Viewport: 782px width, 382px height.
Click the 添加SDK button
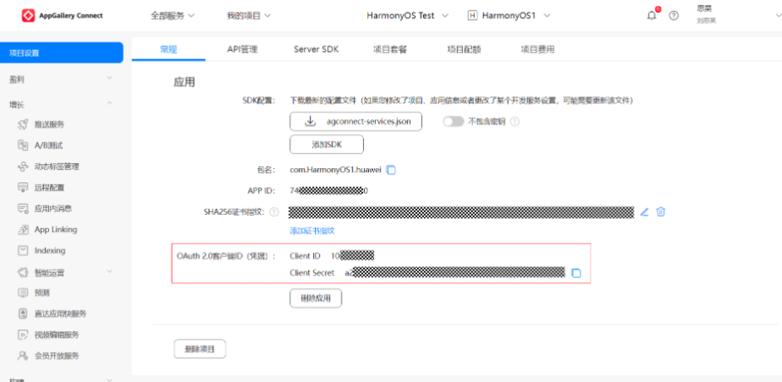[x=326, y=145]
